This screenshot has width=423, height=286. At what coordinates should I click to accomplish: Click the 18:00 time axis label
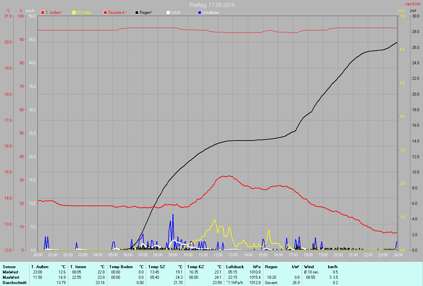tap(308, 255)
